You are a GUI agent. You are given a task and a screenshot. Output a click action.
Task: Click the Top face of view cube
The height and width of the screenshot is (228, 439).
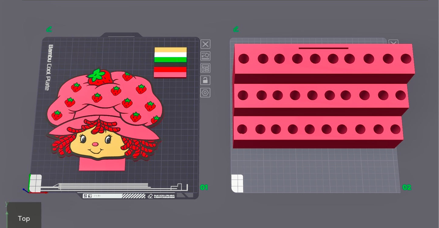24,215
